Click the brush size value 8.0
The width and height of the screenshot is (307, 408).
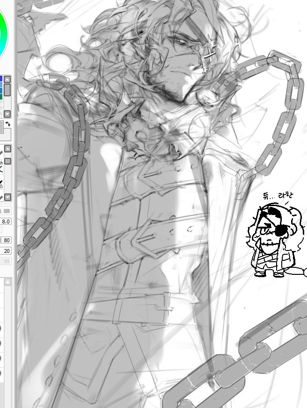[x=6, y=222]
